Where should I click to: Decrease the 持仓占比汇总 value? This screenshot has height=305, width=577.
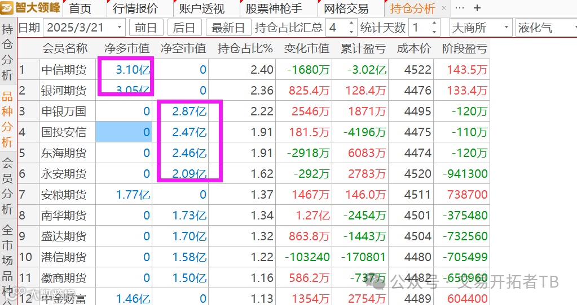pyautogui.click(x=351, y=32)
